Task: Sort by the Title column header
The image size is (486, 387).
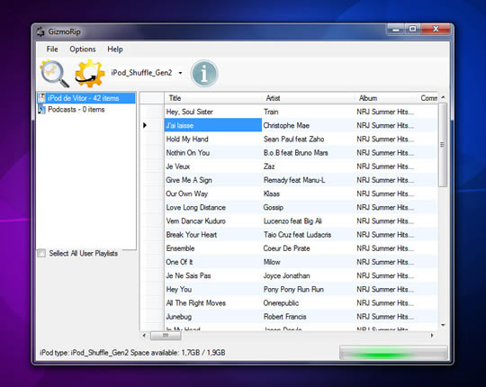Action: (x=212, y=98)
